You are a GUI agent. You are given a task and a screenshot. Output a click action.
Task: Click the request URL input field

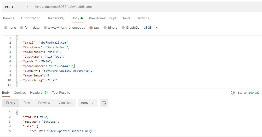(147, 7)
